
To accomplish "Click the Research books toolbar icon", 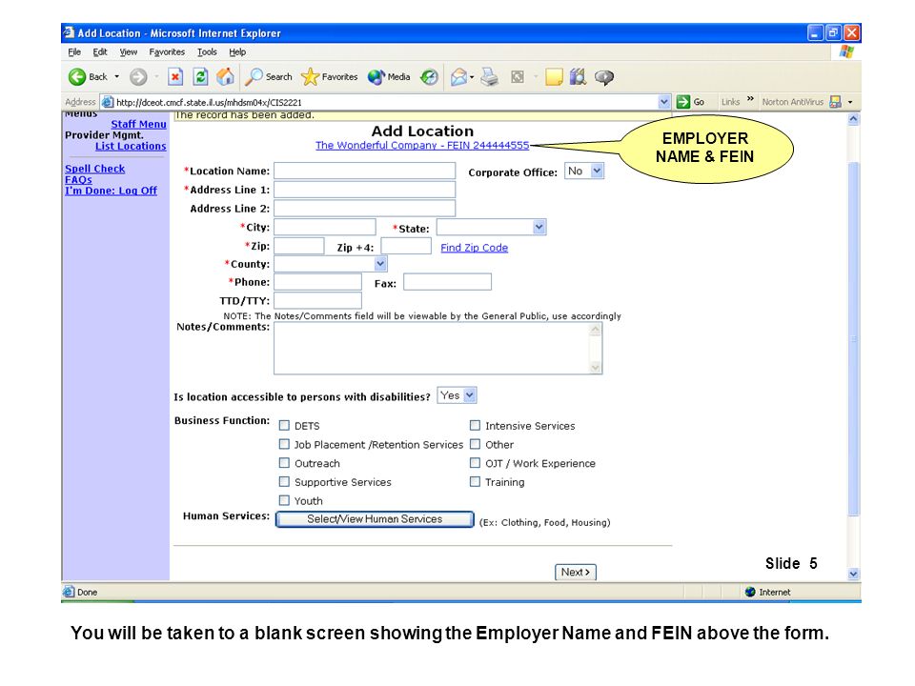I will point(578,76).
